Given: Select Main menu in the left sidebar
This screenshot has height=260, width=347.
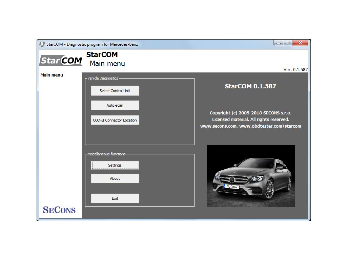Looking at the screenshot, I should pos(52,75).
